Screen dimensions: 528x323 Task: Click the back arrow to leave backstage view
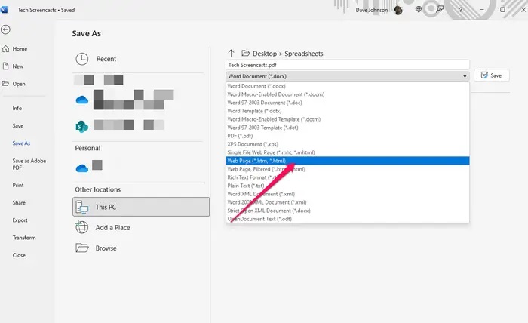click(x=5, y=29)
